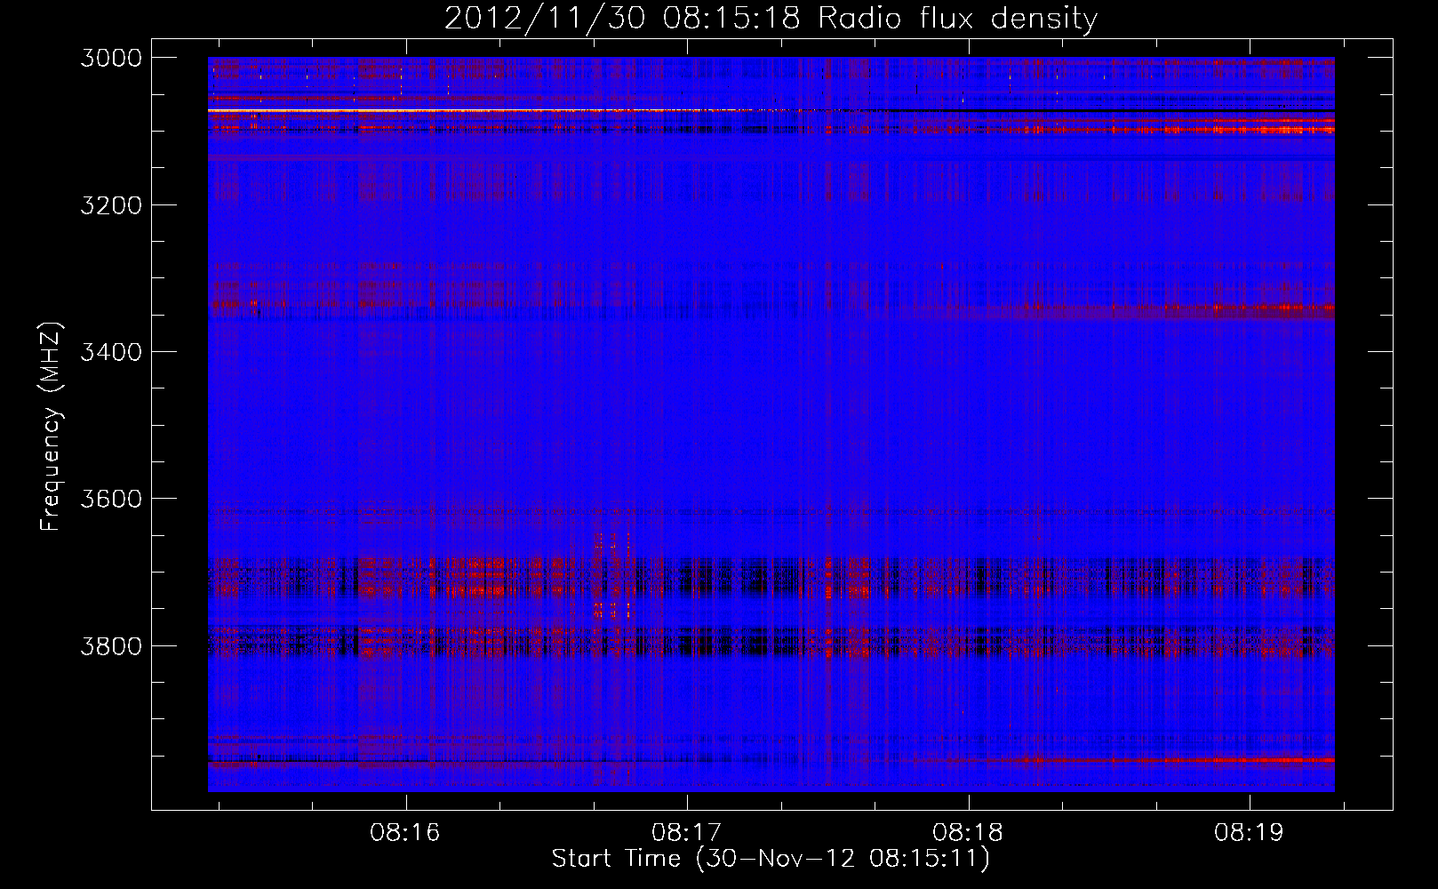
Task: Click the plot title '2012/11/30 08:15:18 Radio flux density'
Action: point(771,18)
